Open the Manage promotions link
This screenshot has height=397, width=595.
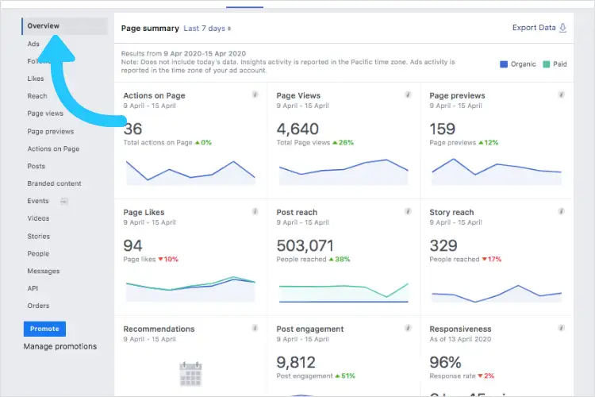tap(60, 346)
